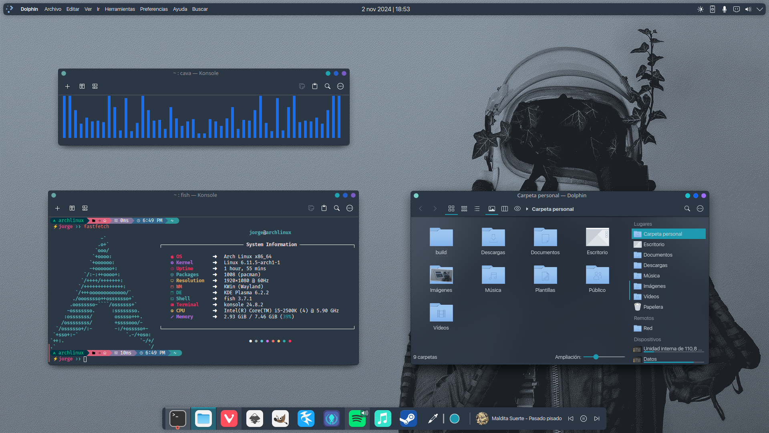Switch Dolphin to details view mode
The width and height of the screenshot is (769, 433).
[x=477, y=208]
